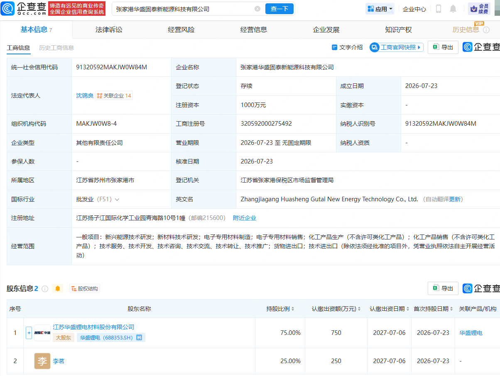Viewport: 500px width, 376px height.
Task: Open 企业中心 link
Action: tap(414, 9)
